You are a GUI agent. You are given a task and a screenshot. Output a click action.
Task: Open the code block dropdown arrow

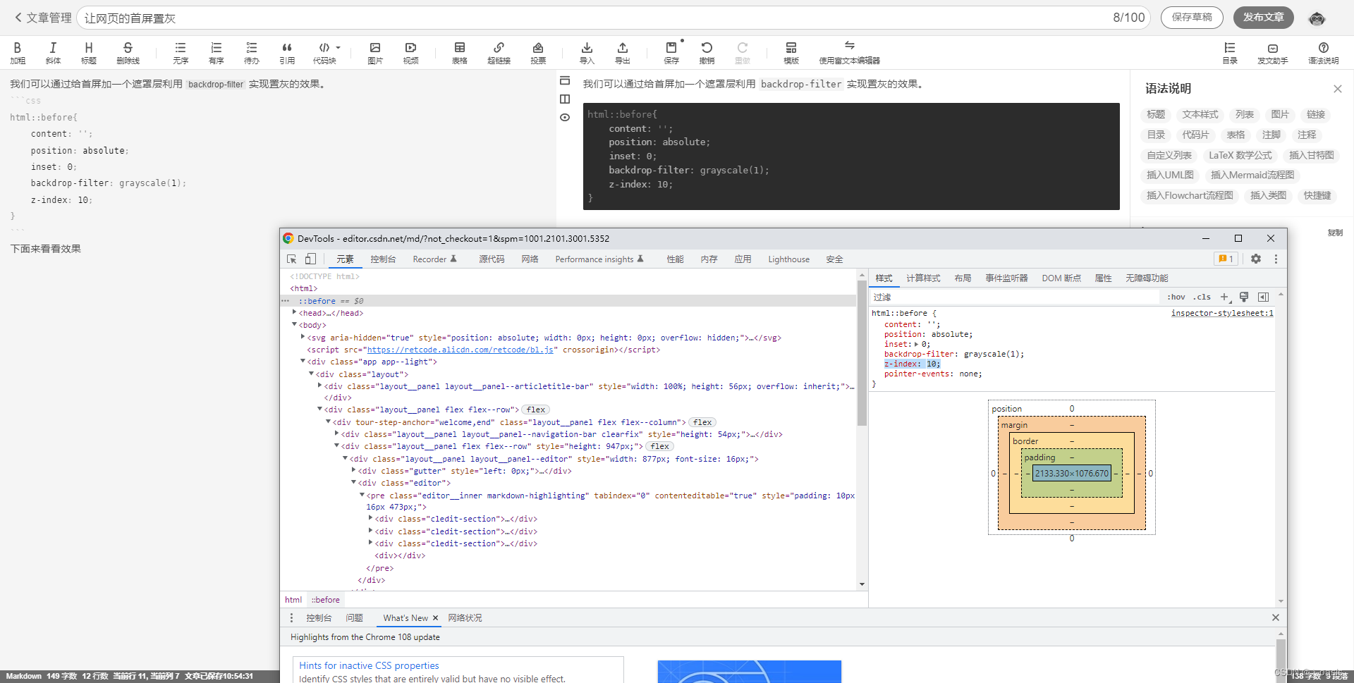[x=338, y=48]
